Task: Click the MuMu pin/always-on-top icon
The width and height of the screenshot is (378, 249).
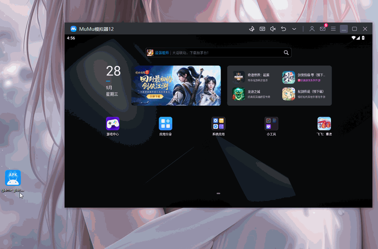Action: point(252,29)
